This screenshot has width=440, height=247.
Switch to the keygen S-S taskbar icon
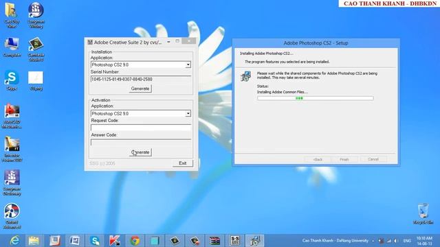coord(235,241)
